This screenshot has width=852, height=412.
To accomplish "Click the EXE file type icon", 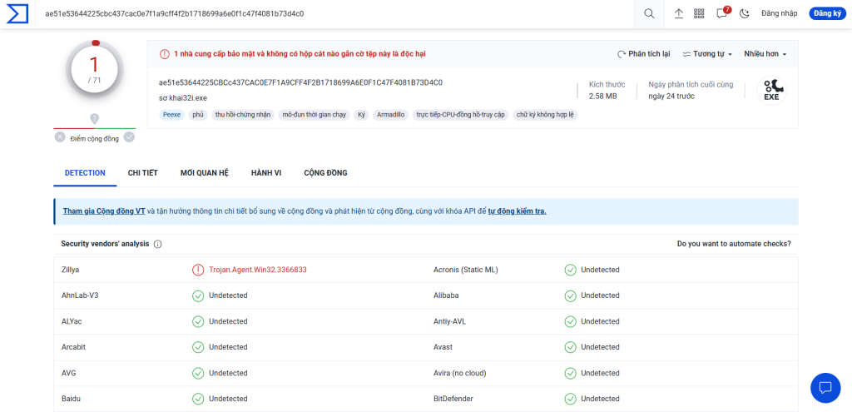I will click(771, 90).
